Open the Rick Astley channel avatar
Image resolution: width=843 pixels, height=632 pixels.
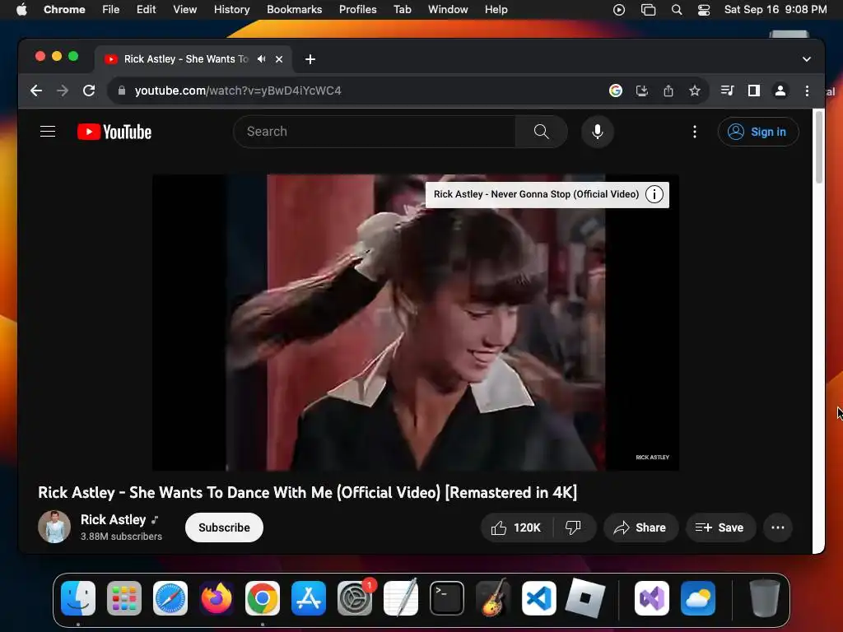coord(54,527)
